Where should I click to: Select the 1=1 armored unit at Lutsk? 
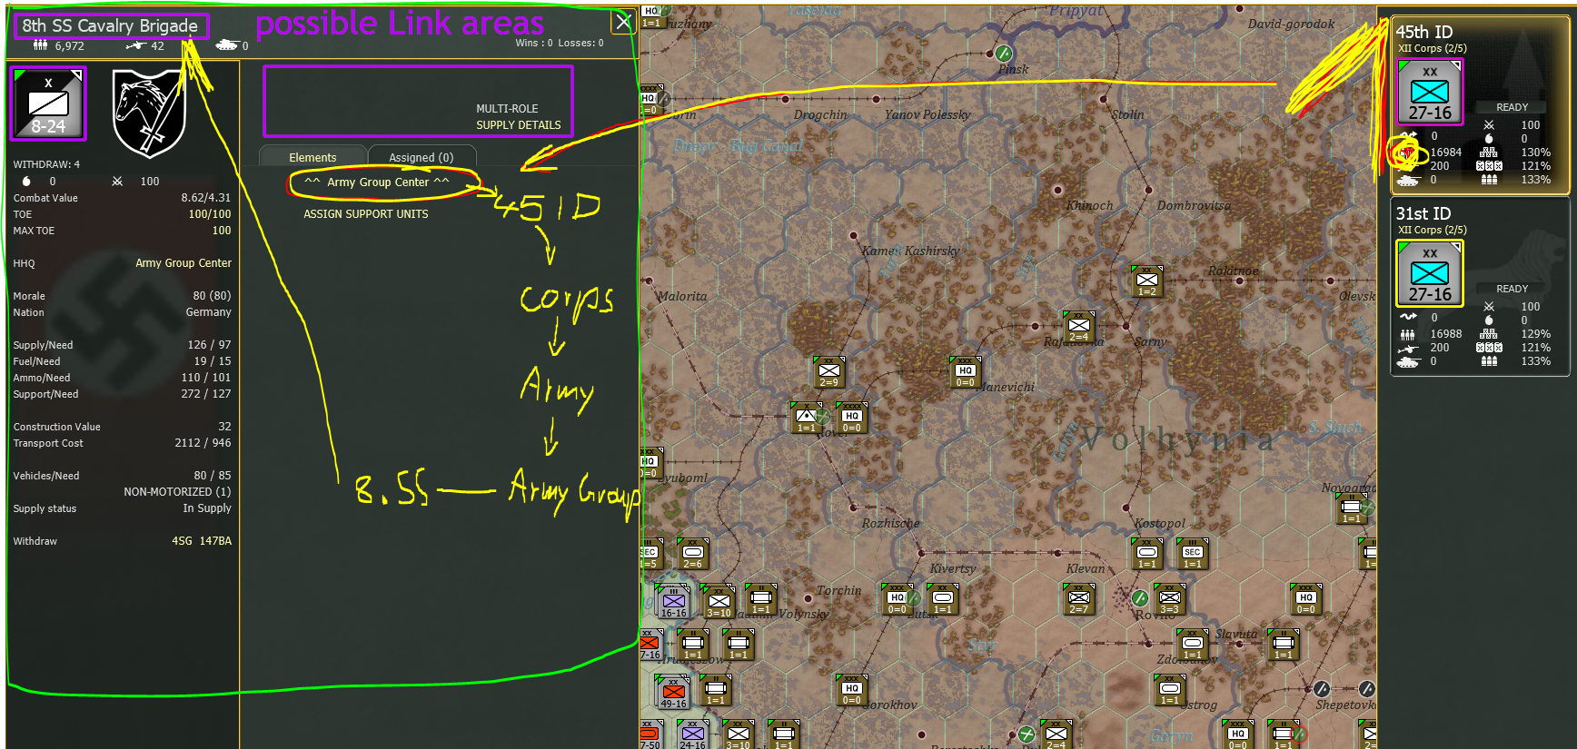(943, 599)
